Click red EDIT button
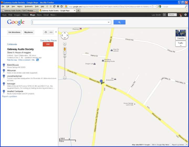Viewport: 189px width, 147px height. 48,44
